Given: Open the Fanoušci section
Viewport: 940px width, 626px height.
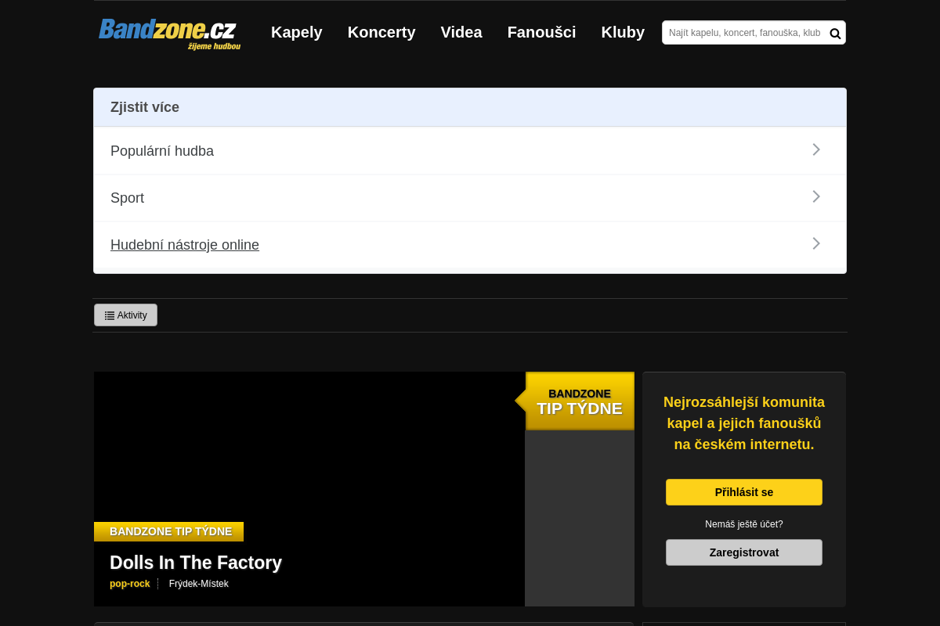Looking at the screenshot, I should pyautogui.click(x=541, y=32).
